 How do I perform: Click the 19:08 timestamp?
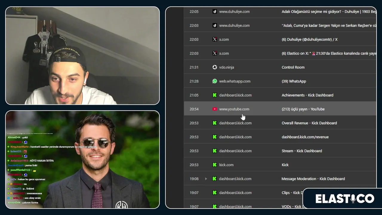tap(194, 179)
